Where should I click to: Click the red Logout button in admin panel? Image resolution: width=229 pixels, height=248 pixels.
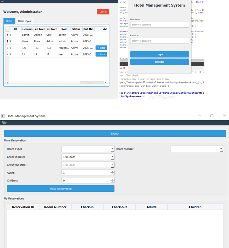click(103, 11)
